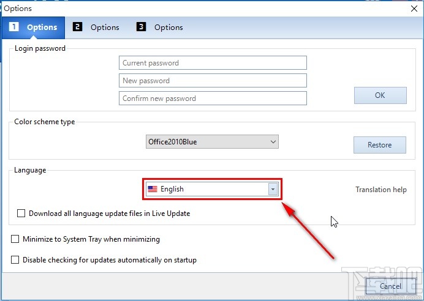The width and height of the screenshot is (424, 301).
Task: Expand the color scheme list using its chevron
Action: coord(273,142)
